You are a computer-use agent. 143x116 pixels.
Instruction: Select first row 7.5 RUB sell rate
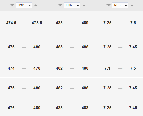tap(133, 23)
